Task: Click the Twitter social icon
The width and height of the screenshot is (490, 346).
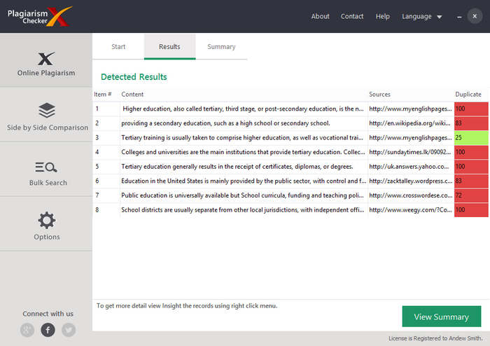Action: pyautogui.click(x=68, y=330)
